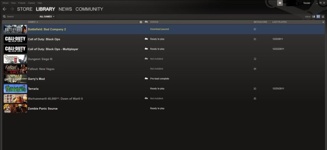Open the View menu
Image resolution: width=327 pixels, height=150 pixels.
click(13, 3)
